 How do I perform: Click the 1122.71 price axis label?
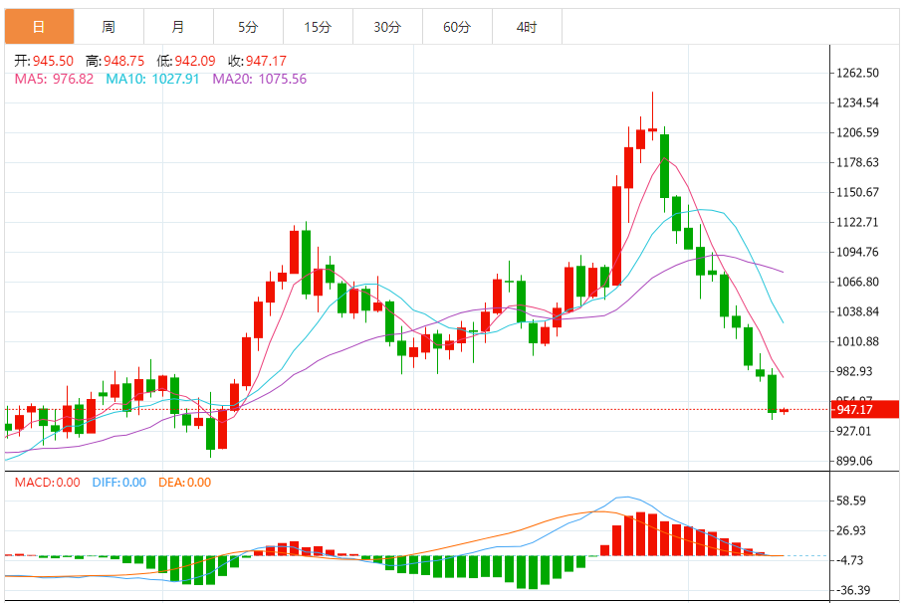857,222
